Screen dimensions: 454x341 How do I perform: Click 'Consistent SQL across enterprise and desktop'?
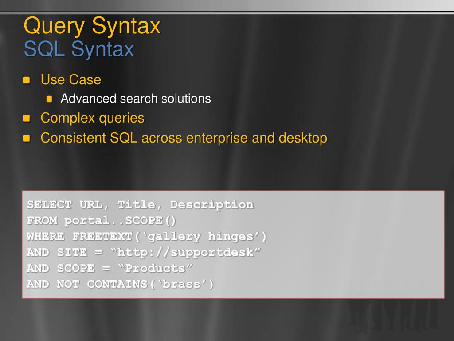pyautogui.click(x=184, y=138)
